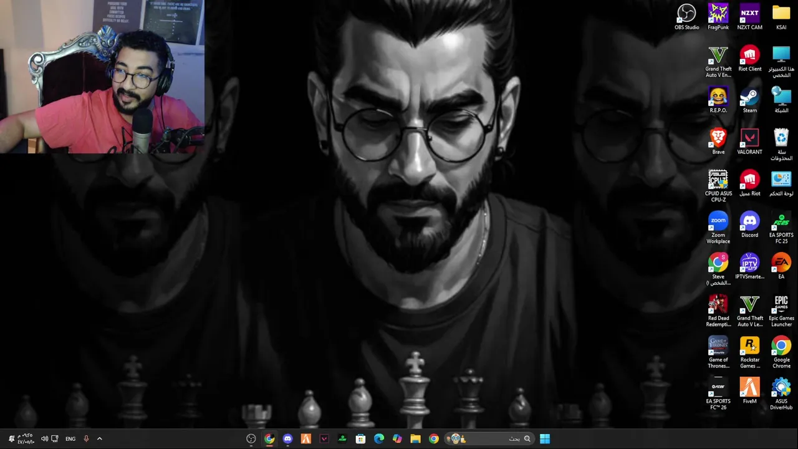Viewport: 798px width, 449px height.
Task: Launch the pinned Google Chrome taskbar icon
Action: click(x=433, y=439)
